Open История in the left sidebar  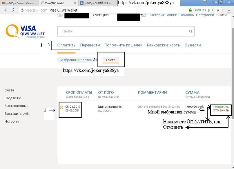12,121
